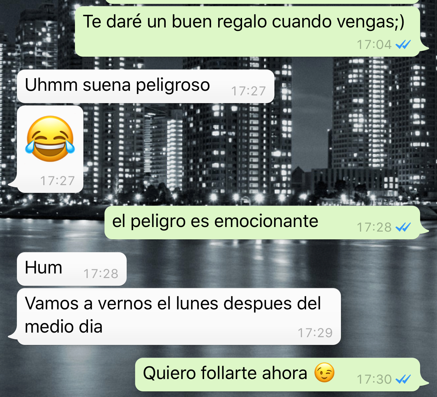
Task: Tap the 'Vamos a vernos el lunes' message
Action: pyautogui.click(x=179, y=316)
